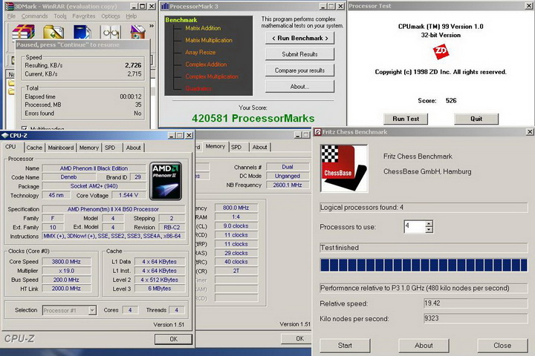The width and height of the screenshot is (535, 356).
Task: Click the Core Speed 3800.0 MHz value
Action: coord(66,262)
